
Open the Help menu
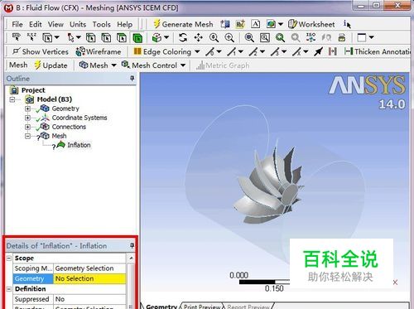tap(124, 24)
